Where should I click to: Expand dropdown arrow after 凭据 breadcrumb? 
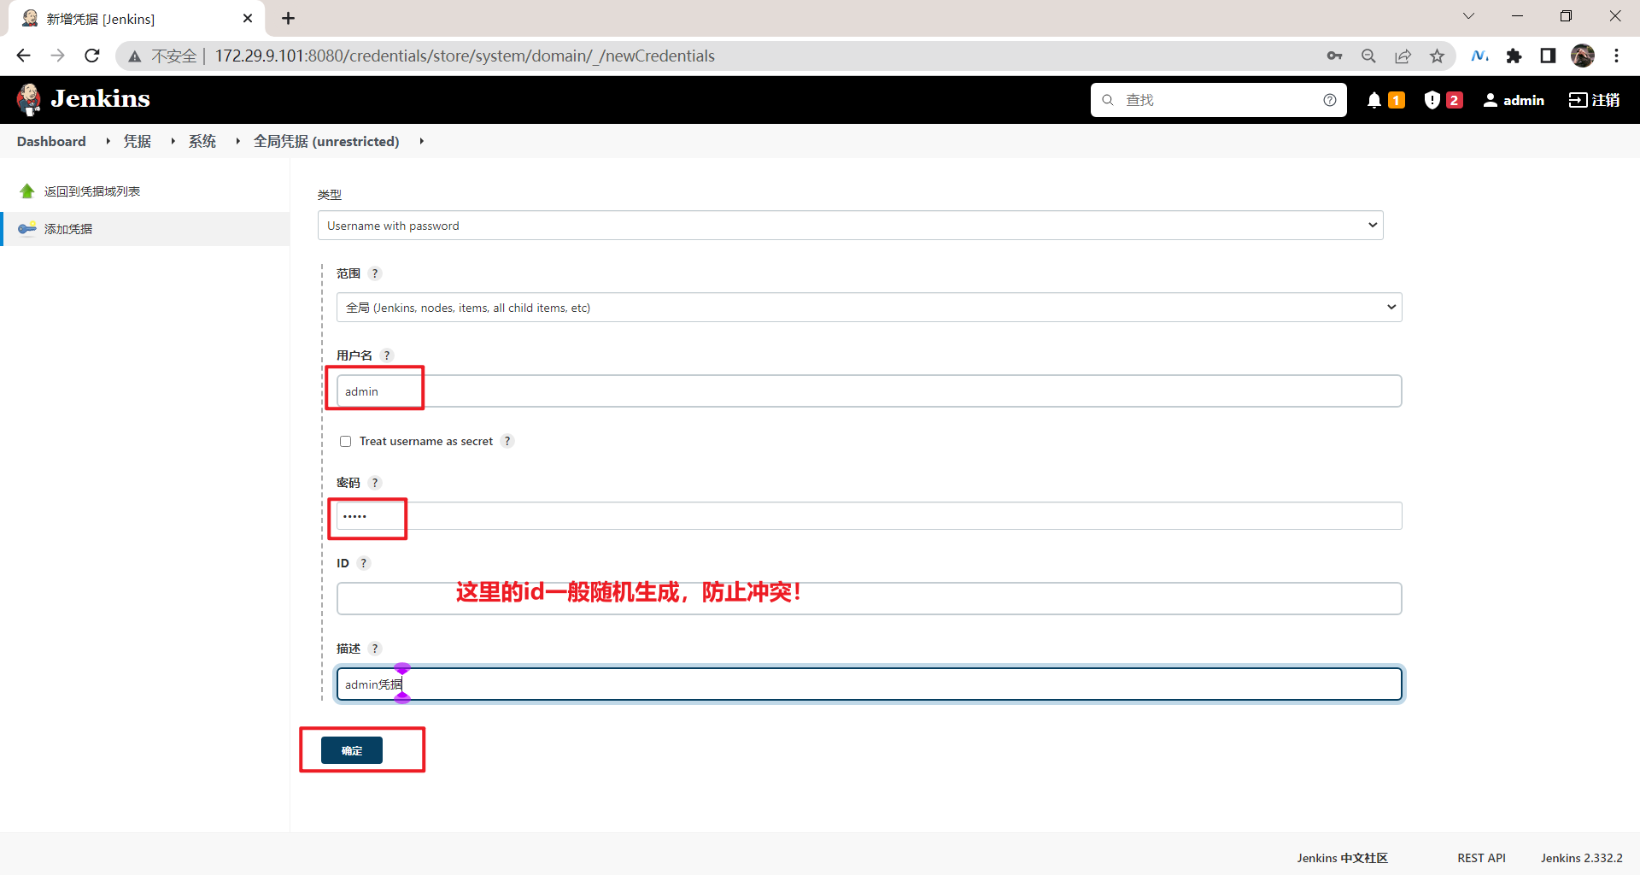click(x=173, y=141)
